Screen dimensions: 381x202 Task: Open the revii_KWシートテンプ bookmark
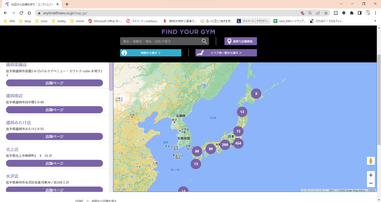[x=290, y=21]
